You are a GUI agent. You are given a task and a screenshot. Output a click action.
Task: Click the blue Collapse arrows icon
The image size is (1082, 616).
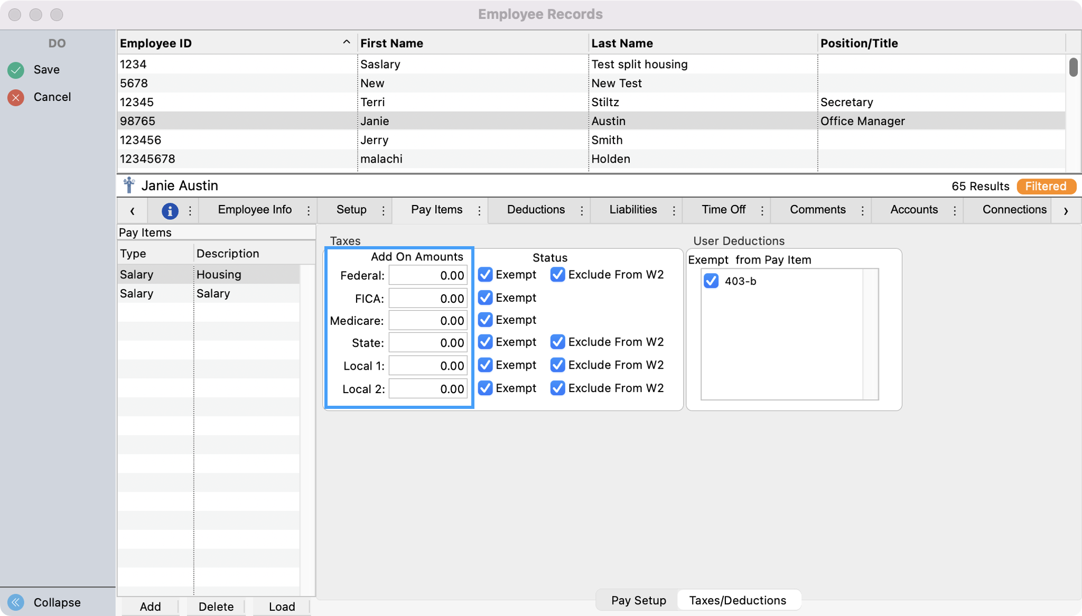tap(16, 602)
